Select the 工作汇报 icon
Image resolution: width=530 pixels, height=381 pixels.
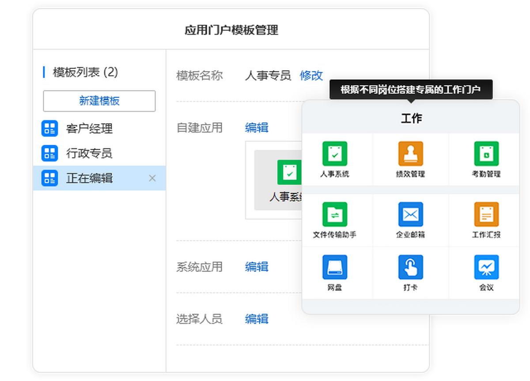tap(485, 215)
